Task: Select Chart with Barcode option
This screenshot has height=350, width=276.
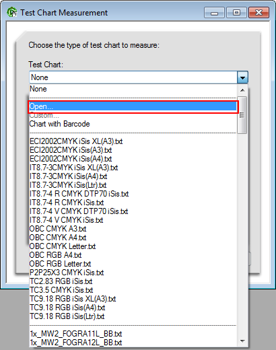Action: coord(133,124)
